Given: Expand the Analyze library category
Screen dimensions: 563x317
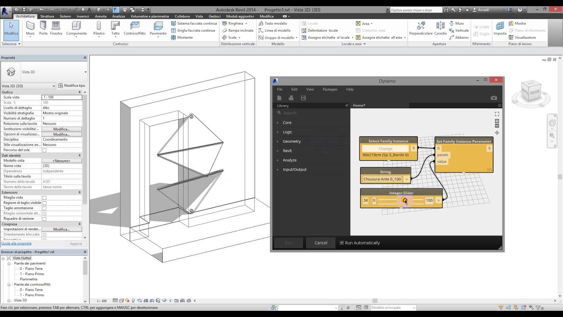Looking at the screenshot, I should (289, 160).
